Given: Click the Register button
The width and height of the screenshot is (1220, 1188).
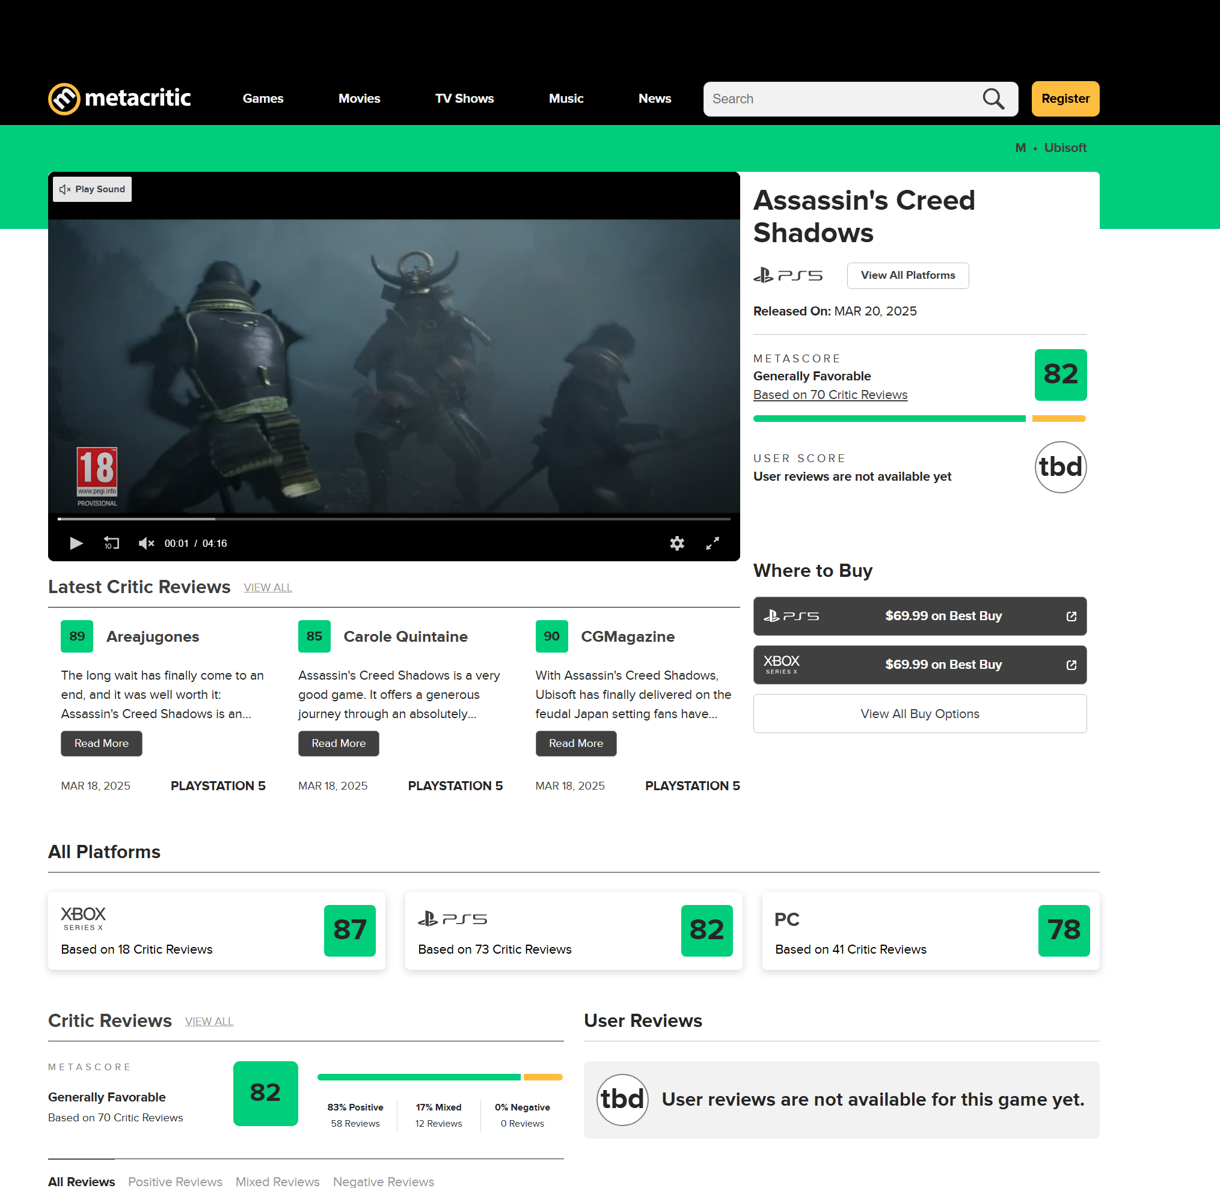Looking at the screenshot, I should [x=1065, y=99].
